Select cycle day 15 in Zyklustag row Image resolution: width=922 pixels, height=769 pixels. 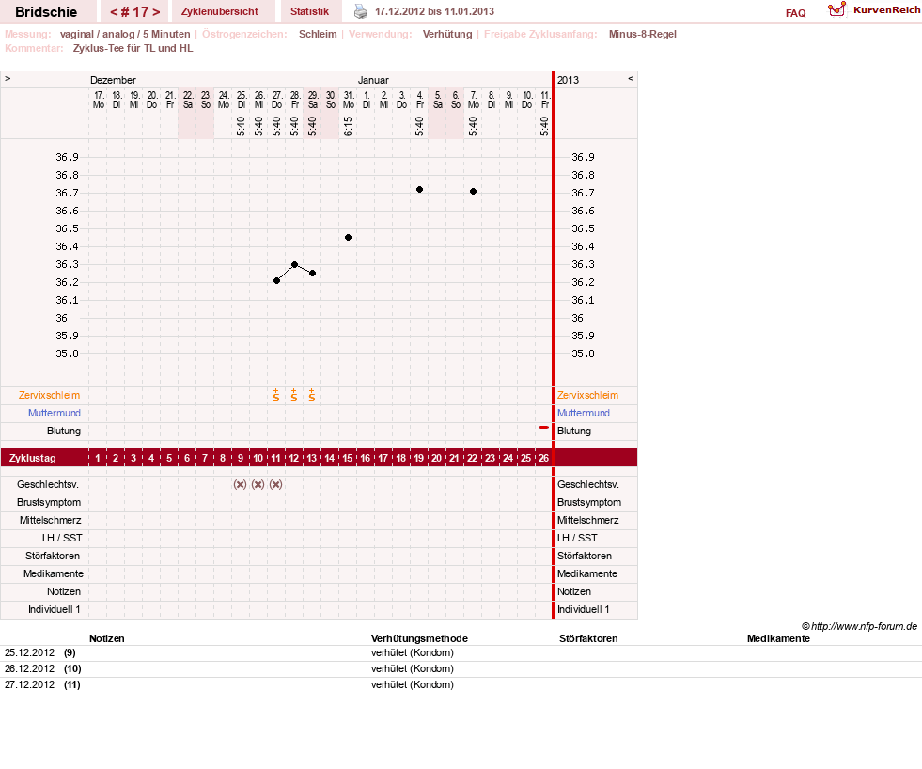(348, 458)
